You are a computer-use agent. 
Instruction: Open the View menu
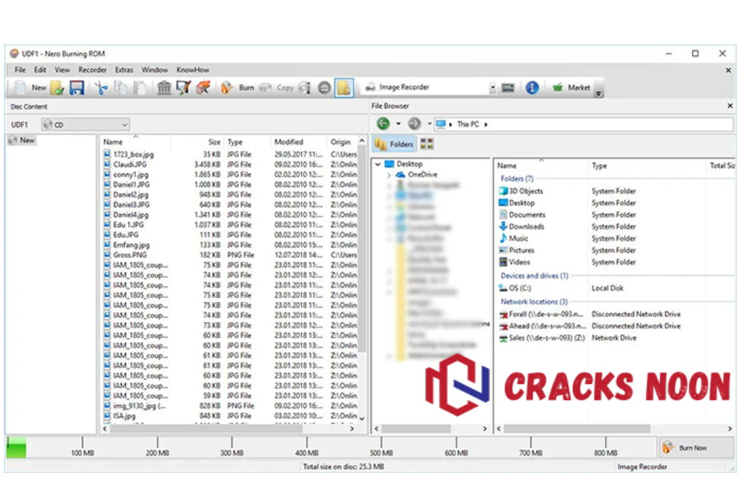click(x=62, y=70)
